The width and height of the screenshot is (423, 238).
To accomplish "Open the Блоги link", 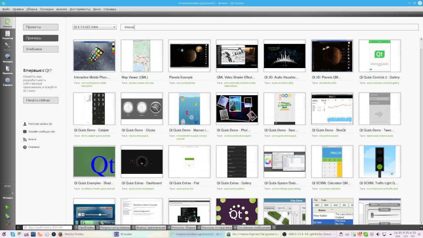I will 32,139.
